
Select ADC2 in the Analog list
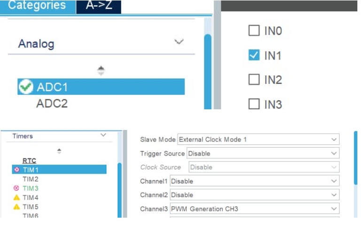click(52, 104)
